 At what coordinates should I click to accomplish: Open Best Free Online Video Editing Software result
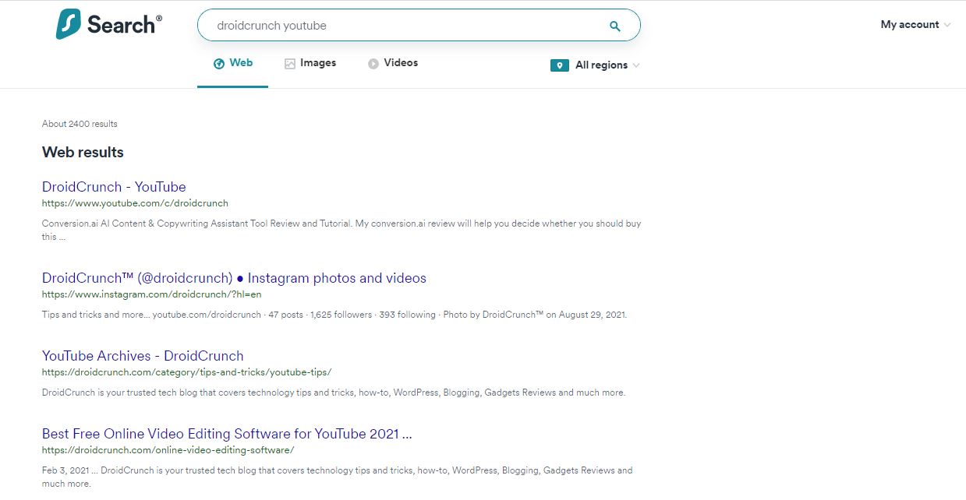[227, 434]
